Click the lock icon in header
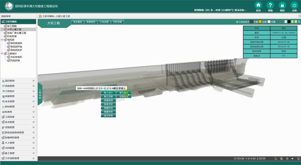This screenshot has height=165, width=301. [282, 5]
